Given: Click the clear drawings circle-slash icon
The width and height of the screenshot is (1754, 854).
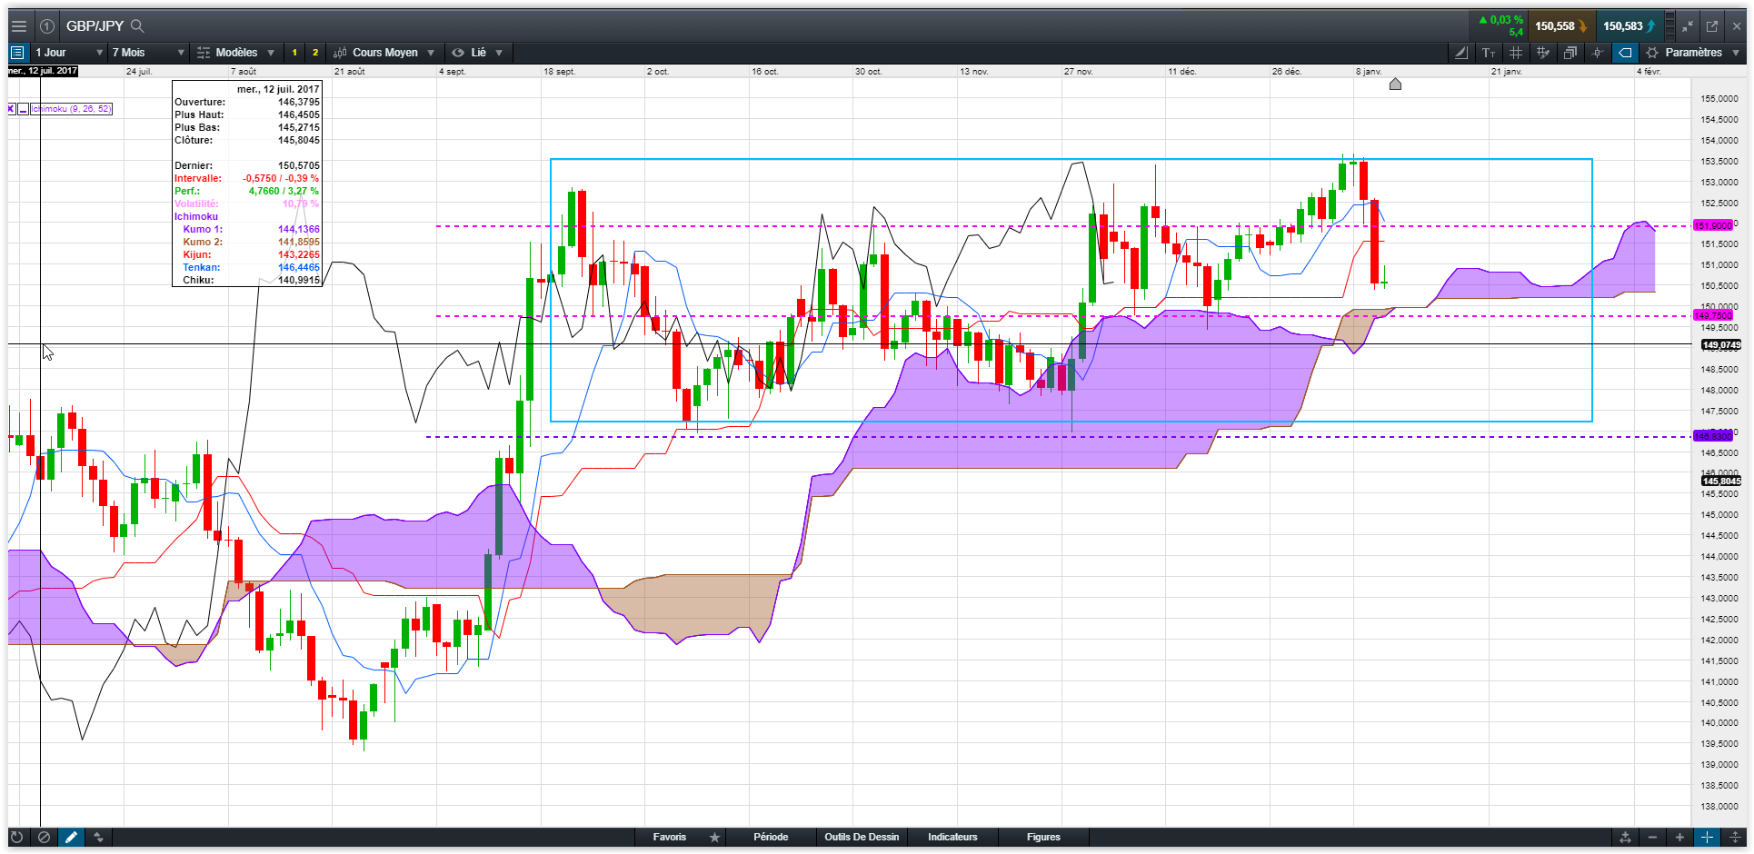Looking at the screenshot, I should (x=44, y=838).
